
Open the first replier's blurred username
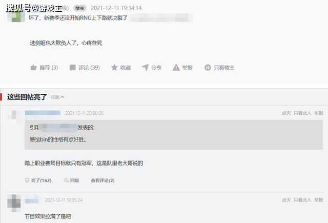43,113
